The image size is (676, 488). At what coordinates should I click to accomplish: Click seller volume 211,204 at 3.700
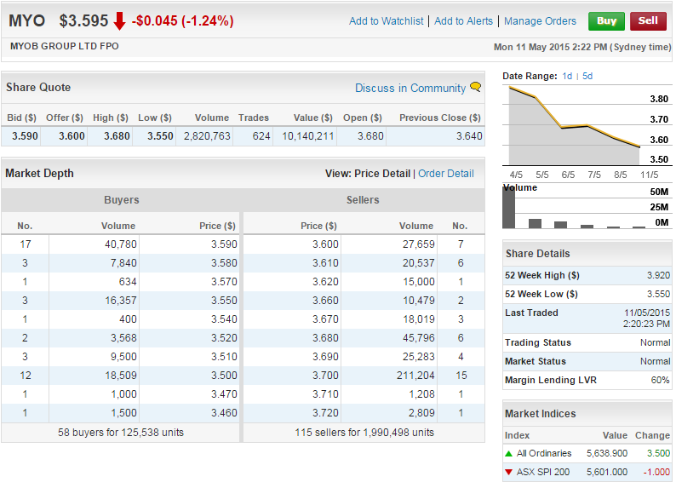[415, 376]
